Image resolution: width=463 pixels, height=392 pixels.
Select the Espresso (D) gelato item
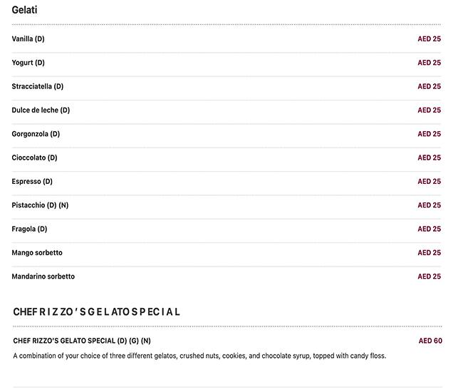coord(32,182)
